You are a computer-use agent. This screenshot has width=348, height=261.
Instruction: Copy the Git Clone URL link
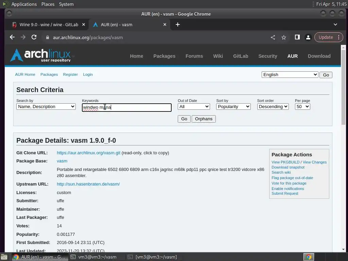pos(89,153)
